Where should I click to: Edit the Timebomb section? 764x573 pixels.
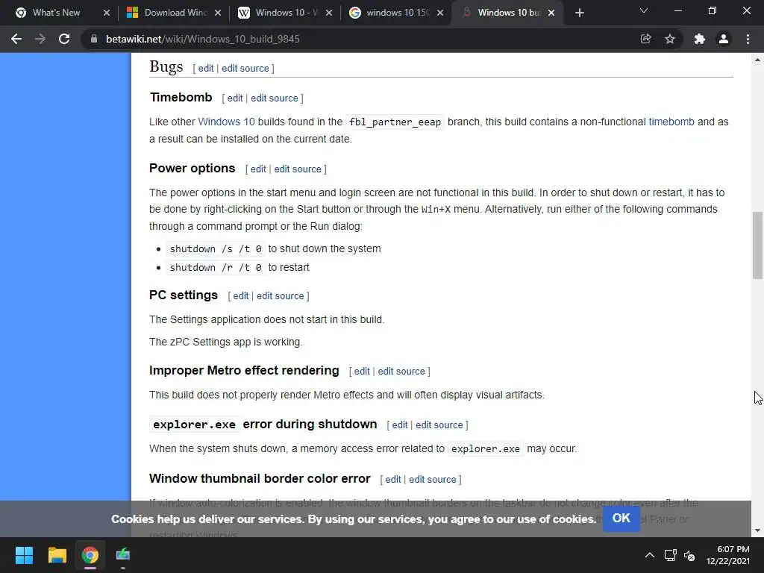(235, 98)
